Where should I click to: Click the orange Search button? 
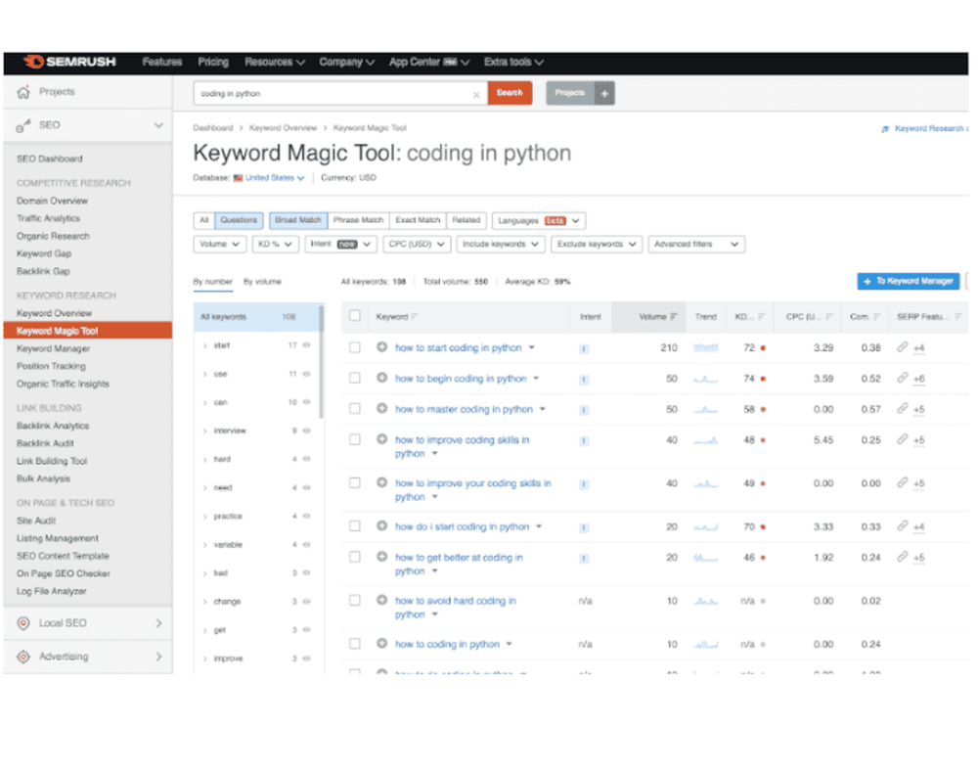point(510,93)
